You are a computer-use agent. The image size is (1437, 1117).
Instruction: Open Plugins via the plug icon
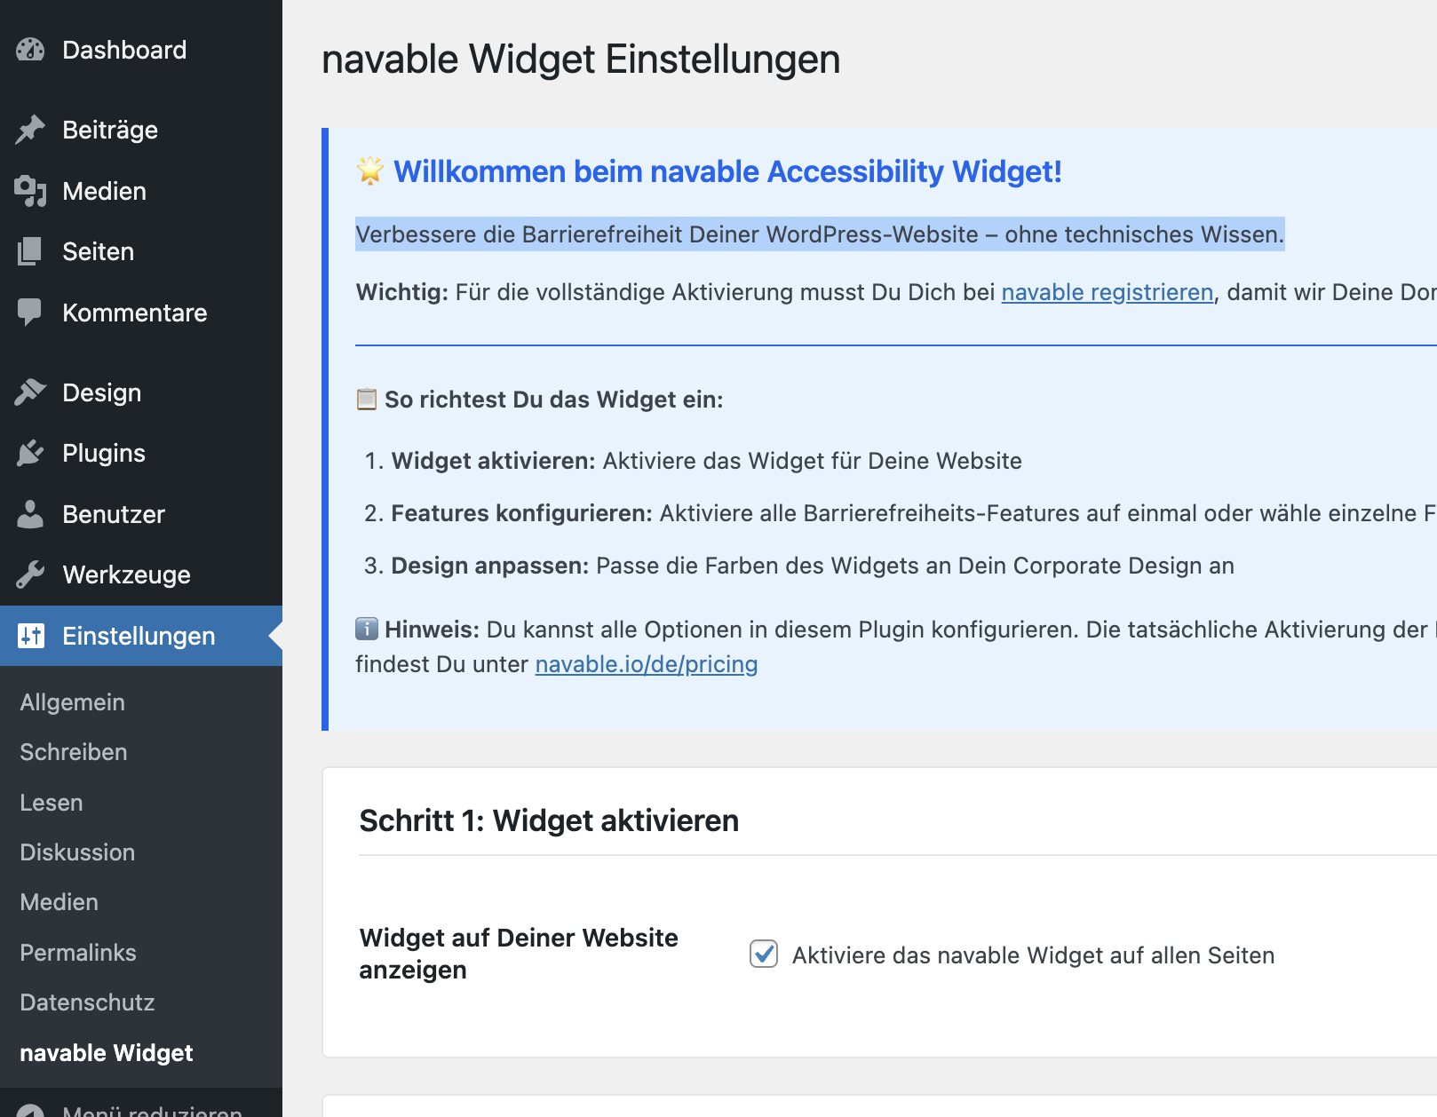(29, 453)
